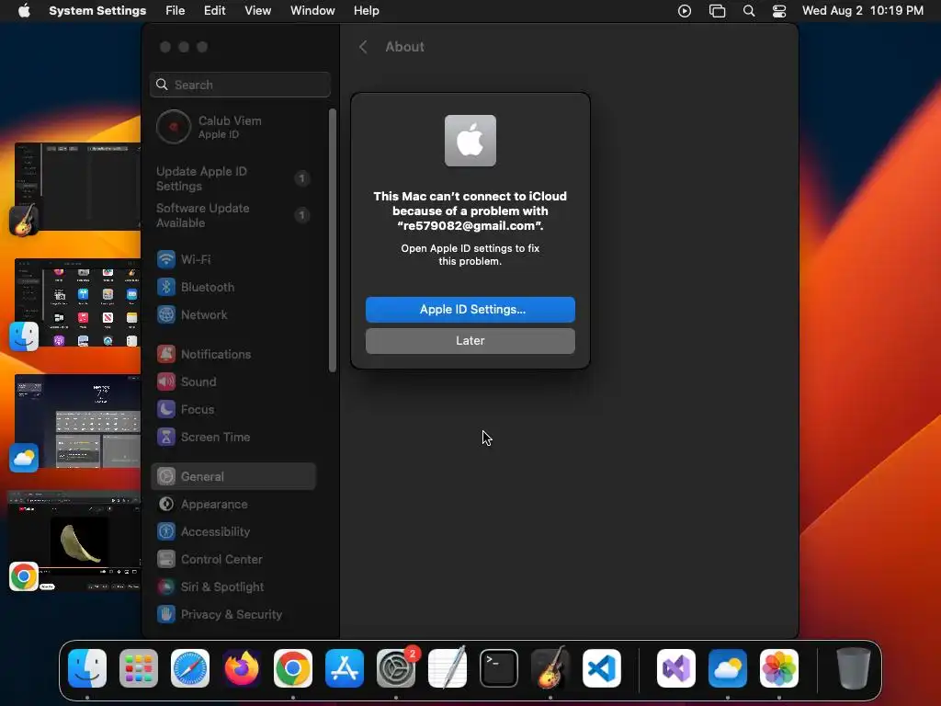Click the sidebar vertical scrollbar
The height and width of the screenshot is (706, 941).
click(333, 240)
